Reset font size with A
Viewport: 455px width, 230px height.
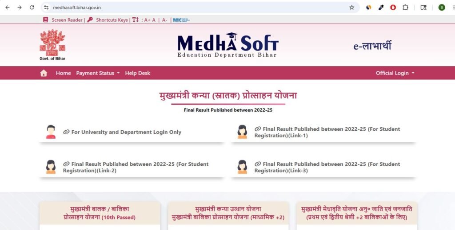point(154,20)
